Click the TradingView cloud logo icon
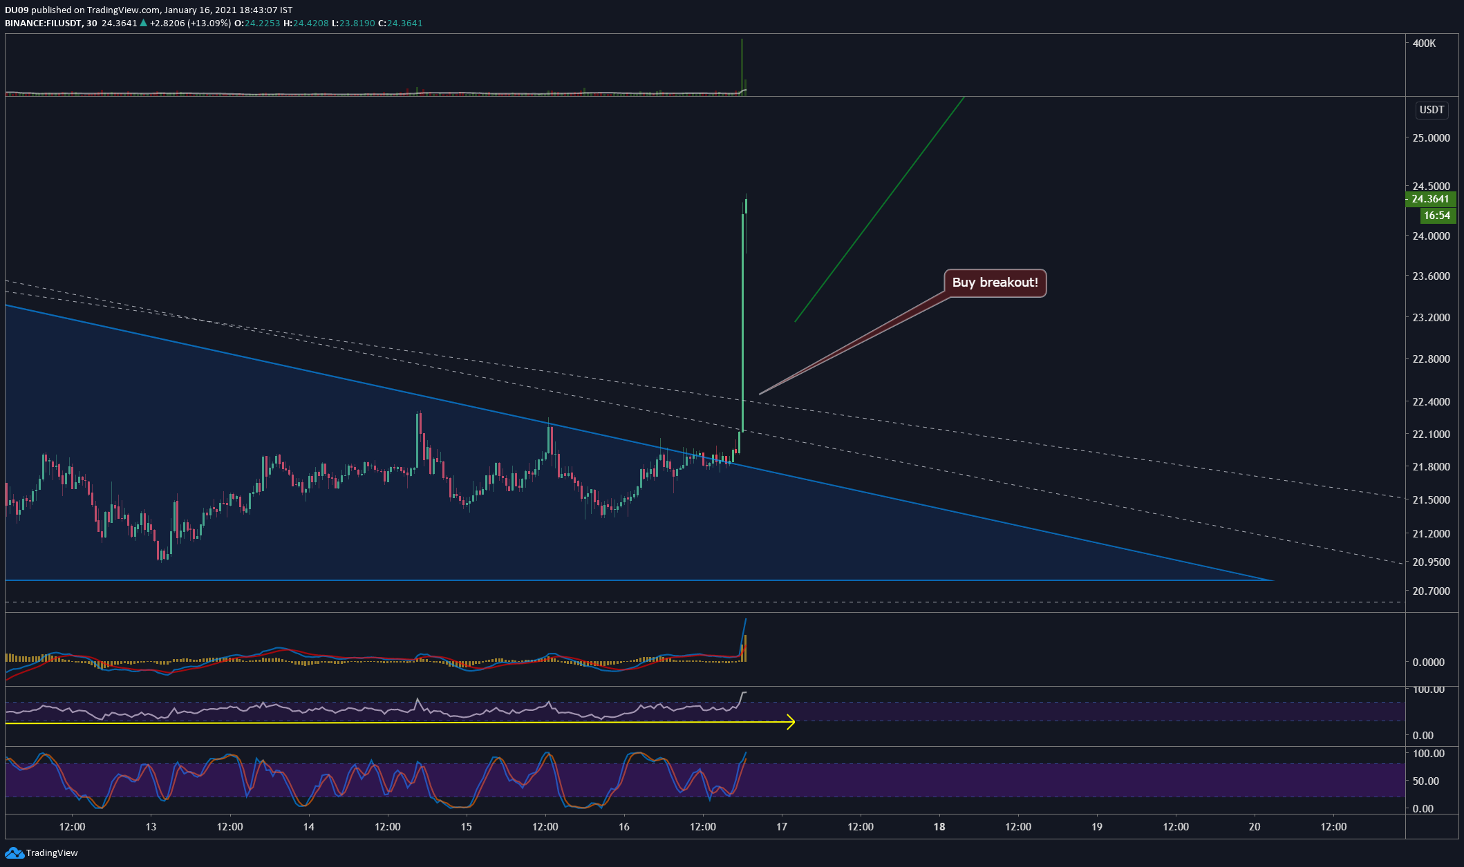This screenshot has width=1464, height=867. [x=15, y=853]
